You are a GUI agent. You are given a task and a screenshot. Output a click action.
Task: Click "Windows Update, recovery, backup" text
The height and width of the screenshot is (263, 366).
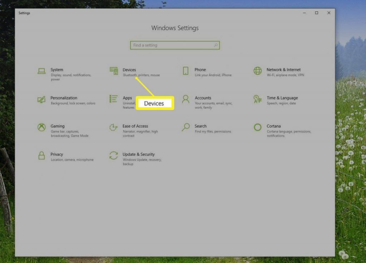click(142, 162)
